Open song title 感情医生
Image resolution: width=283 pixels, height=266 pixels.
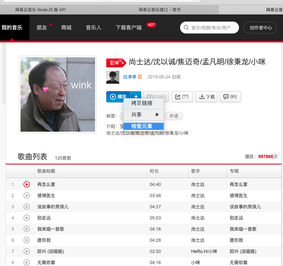click(46, 196)
